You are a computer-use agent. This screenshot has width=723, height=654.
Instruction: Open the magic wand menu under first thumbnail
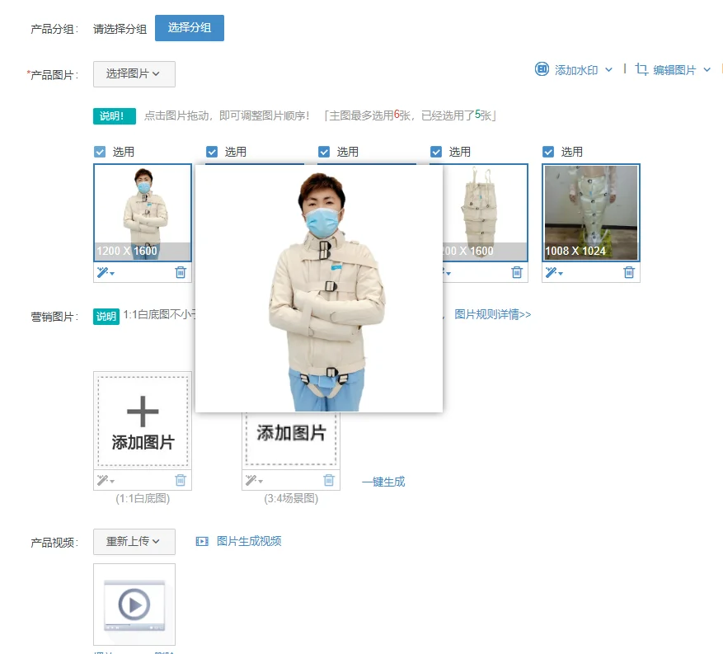[106, 273]
